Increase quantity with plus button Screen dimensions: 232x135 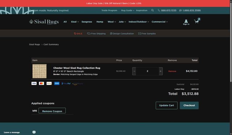point(161,71)
